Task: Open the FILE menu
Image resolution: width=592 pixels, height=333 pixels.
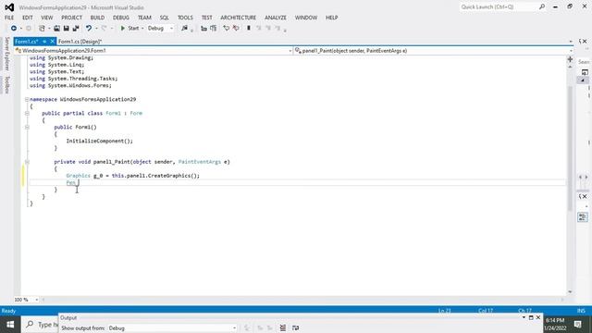Action: coord(9,18)
